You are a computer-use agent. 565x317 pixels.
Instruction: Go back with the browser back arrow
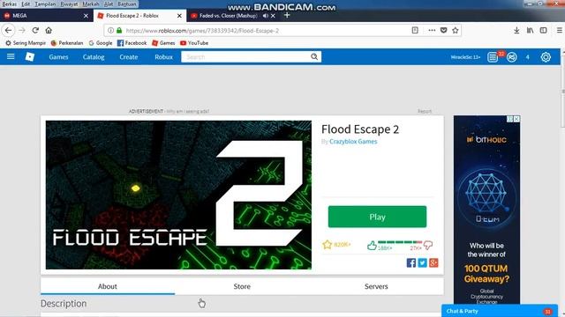tap(8, 31)
